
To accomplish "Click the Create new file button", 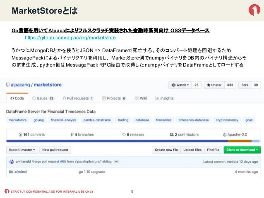I will coord(166,150).
